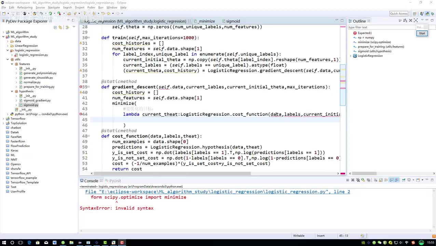Open the File menu

click(3, 8)
